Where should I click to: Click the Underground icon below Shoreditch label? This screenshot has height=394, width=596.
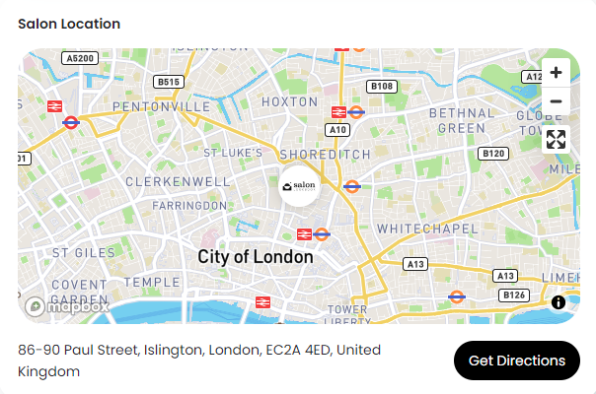coord(351,185)
